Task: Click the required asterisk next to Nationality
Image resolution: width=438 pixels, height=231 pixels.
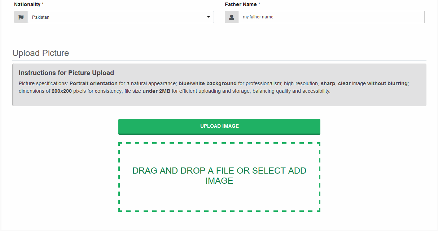Action: click(43, 4)
